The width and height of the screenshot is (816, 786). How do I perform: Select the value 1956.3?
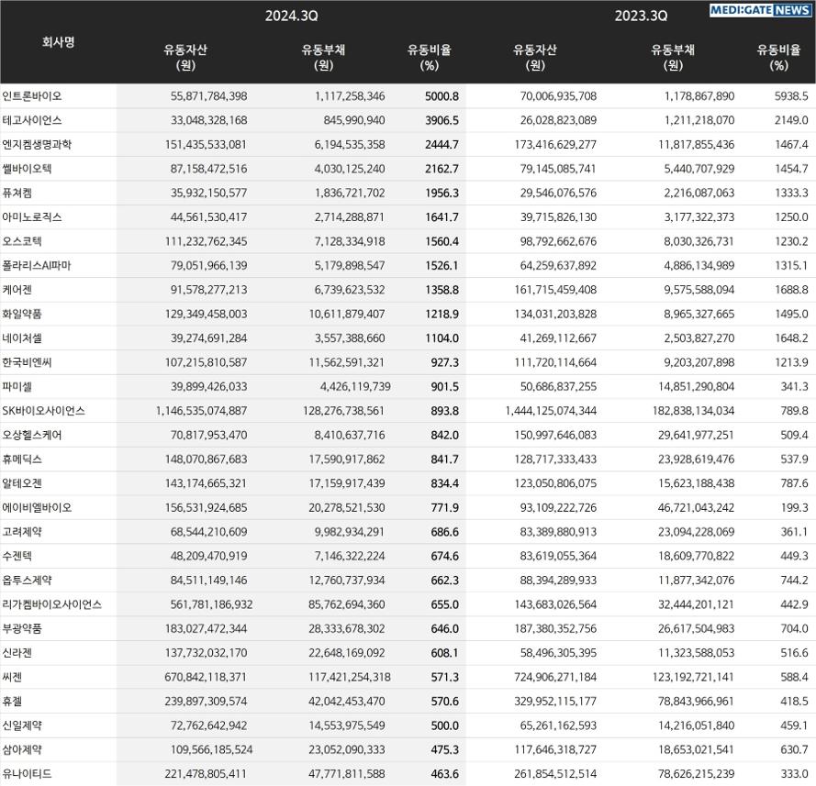(x=442, y=193)
